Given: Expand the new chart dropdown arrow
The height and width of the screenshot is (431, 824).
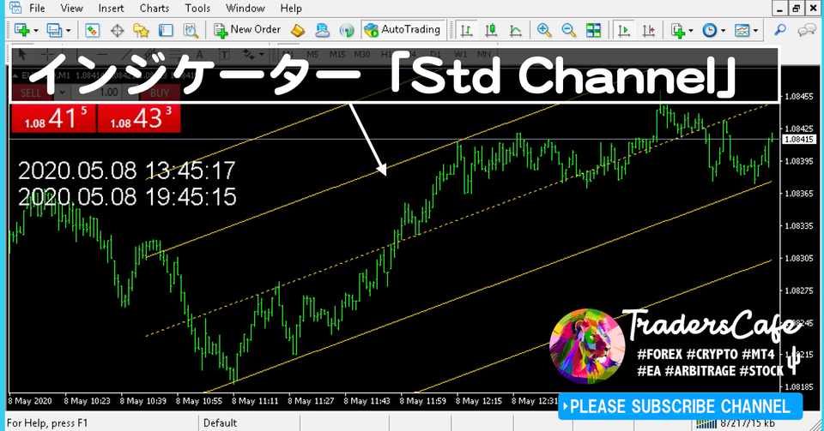Looking at the screenshot, I should (x=36, y=31).
